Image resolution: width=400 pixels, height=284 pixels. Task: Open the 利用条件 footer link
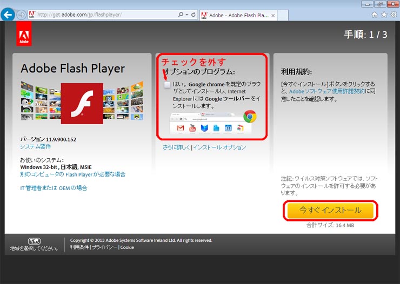tap(79, 247)
